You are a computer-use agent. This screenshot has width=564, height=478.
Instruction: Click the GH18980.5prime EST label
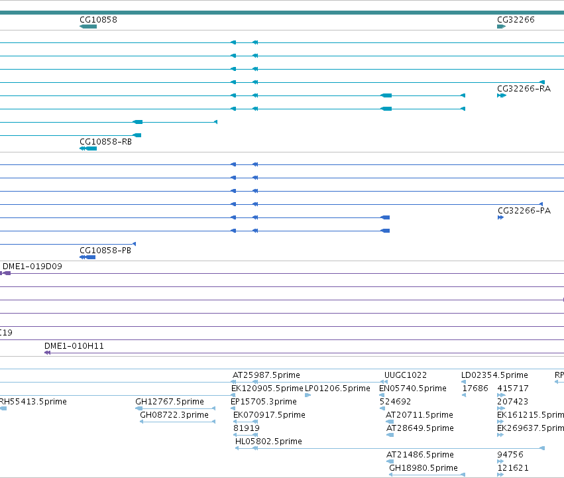423,468
